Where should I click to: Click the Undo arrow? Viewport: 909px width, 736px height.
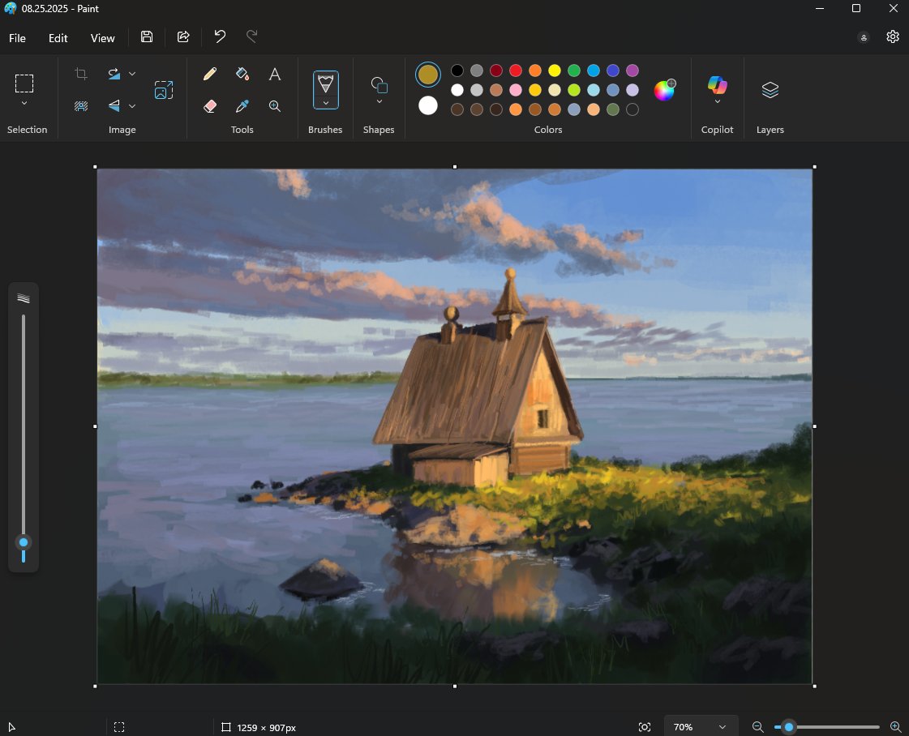point(220,36)
